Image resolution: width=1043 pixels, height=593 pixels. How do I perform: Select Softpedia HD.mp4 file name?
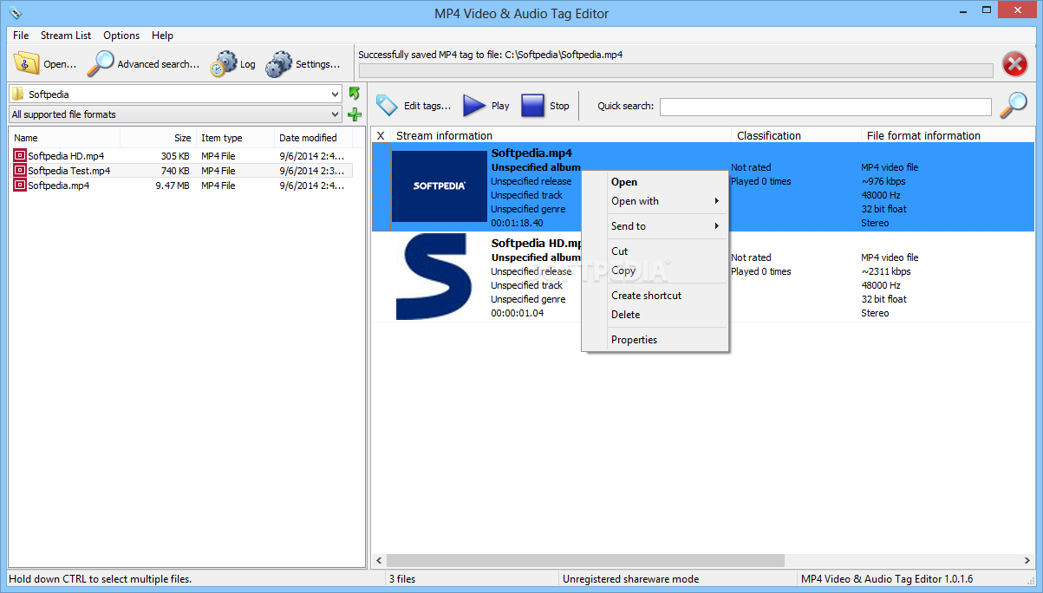coord(66,156)
